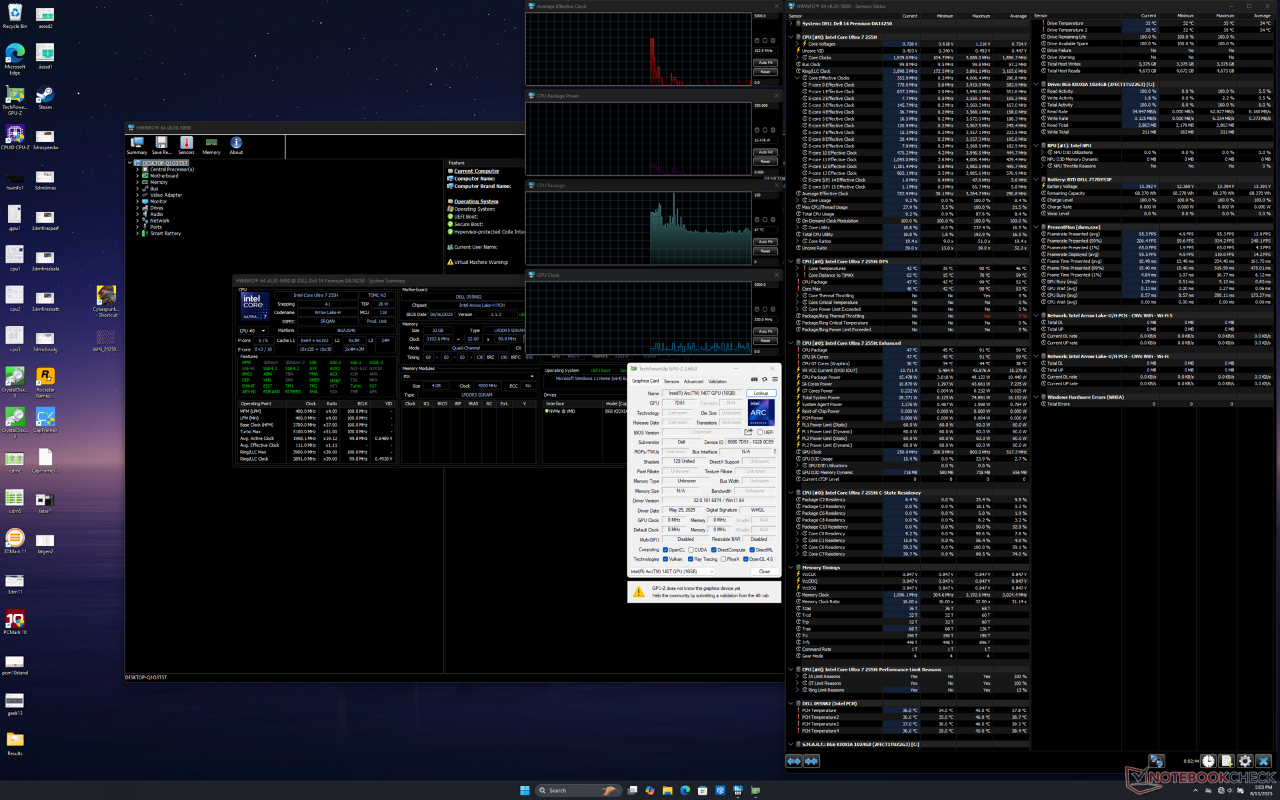Collapse DESKTOP-Q1O3T5T root tree node
Image resolution: width=1280 pixels, height=800 pixels.
[130, 163]
